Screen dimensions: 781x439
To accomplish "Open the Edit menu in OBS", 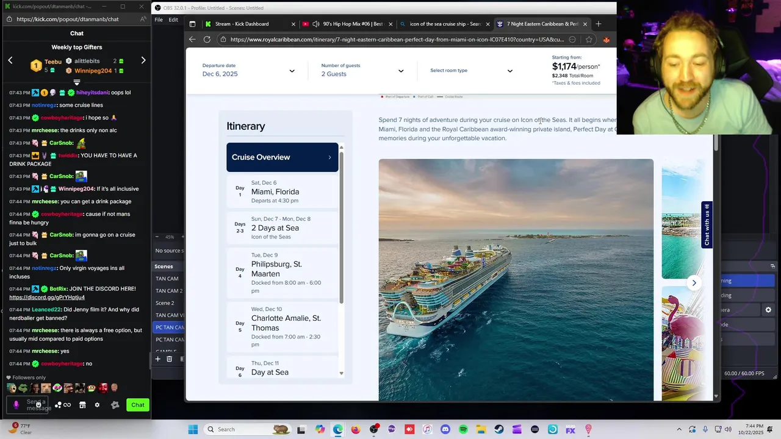I will click(173, 20).
